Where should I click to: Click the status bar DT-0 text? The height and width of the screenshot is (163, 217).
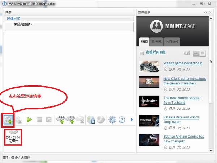click(x=17, y=158)
